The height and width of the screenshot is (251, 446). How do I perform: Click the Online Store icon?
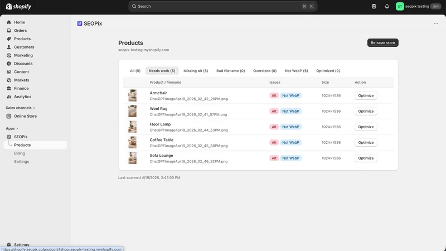(9, 116)
